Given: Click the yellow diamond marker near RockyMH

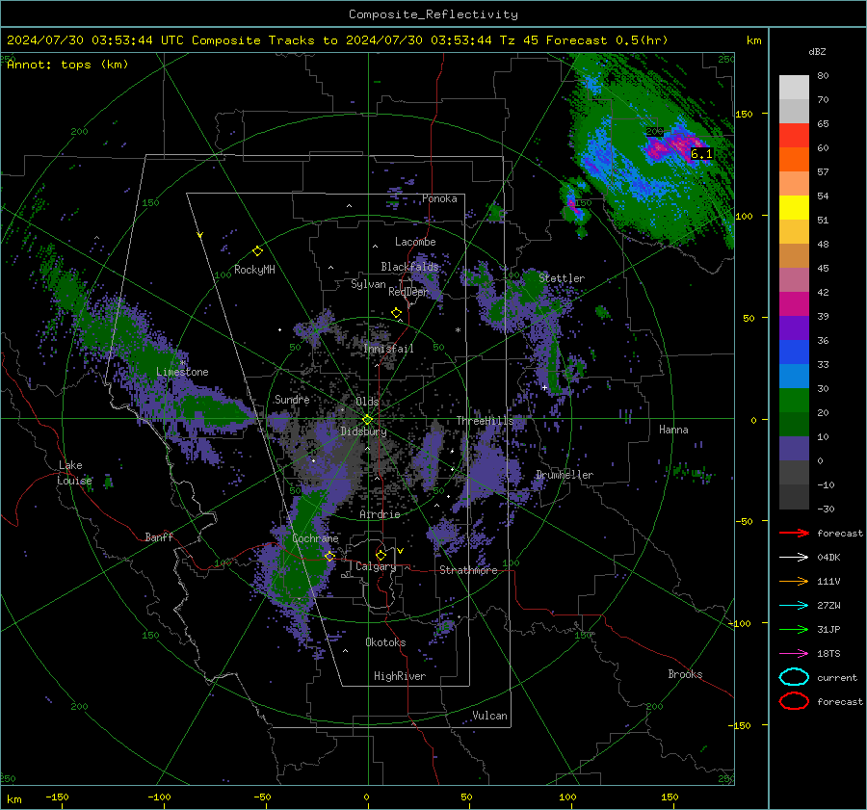Looking at the screenshot, I should tap(257, 251).
